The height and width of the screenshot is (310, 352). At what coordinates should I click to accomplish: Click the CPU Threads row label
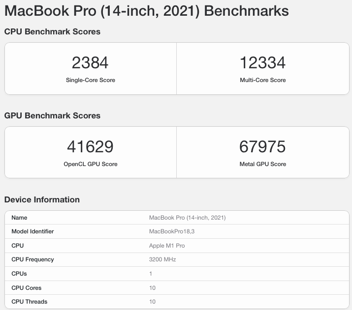29,302
